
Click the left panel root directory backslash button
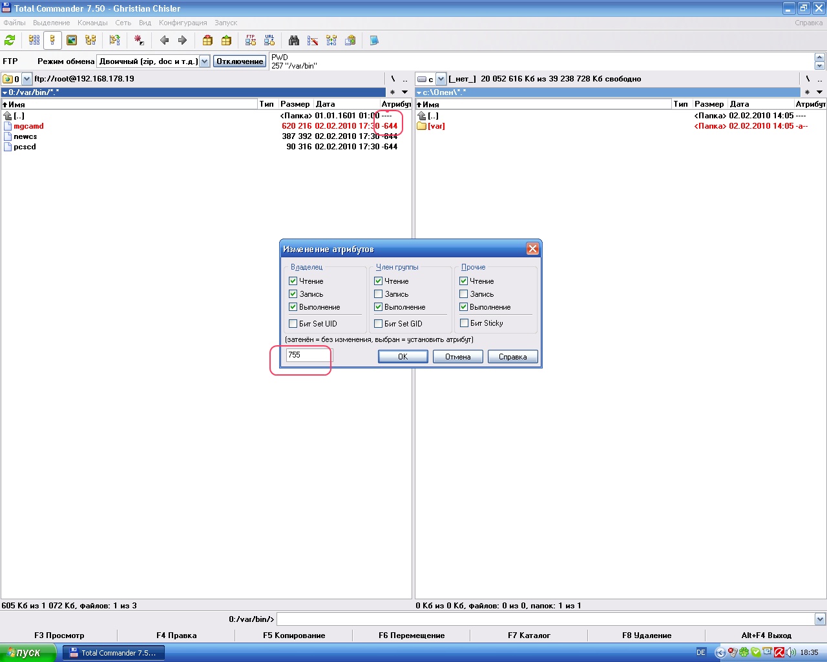pyautogui.click(x=393, y=79)
